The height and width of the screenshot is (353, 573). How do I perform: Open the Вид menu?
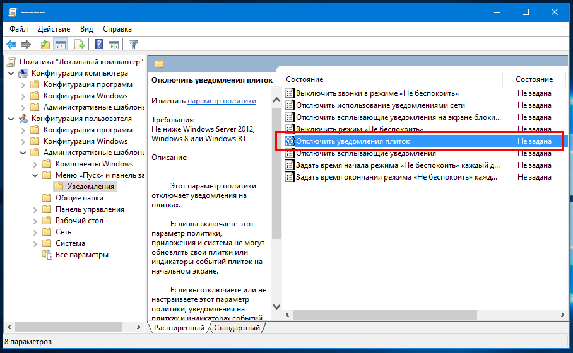[x=86, y=29]
